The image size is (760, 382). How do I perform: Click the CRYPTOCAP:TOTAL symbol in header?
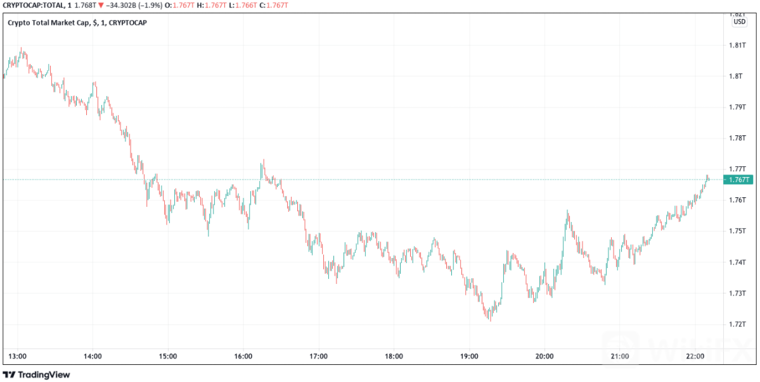click(32, 6)
